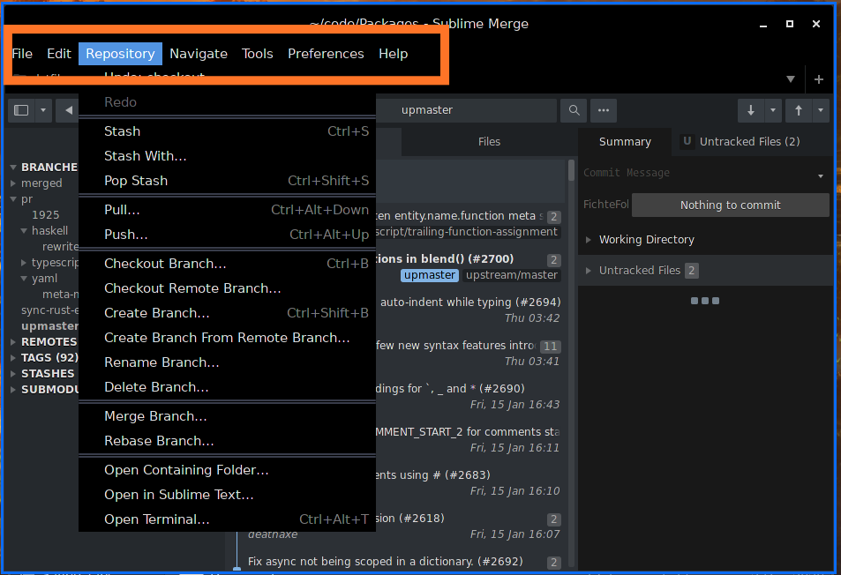Choose Delete Branch... menu item
The width and height of the screenshot is (841, 575).
[227, 386]
